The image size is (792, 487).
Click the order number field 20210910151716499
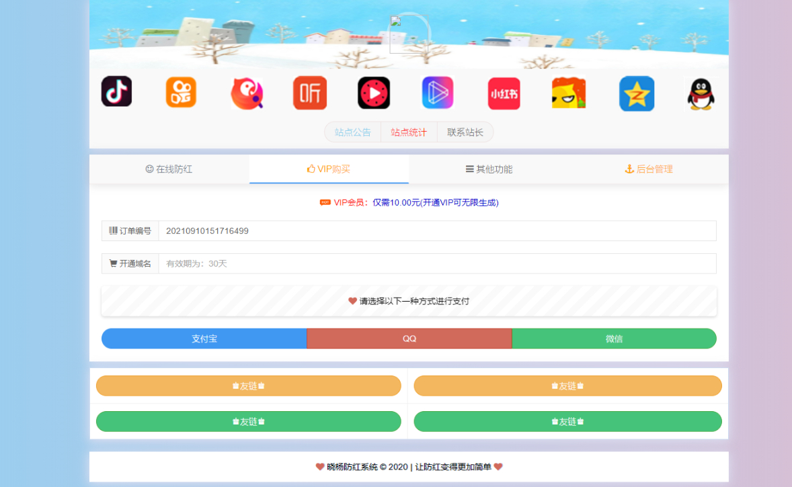coord(438,230)
